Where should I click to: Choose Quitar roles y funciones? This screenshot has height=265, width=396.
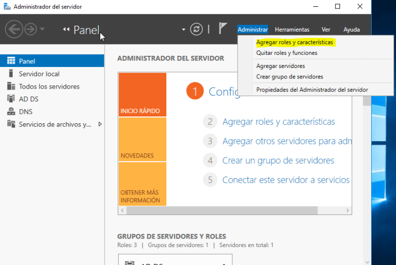coord(287,53)
